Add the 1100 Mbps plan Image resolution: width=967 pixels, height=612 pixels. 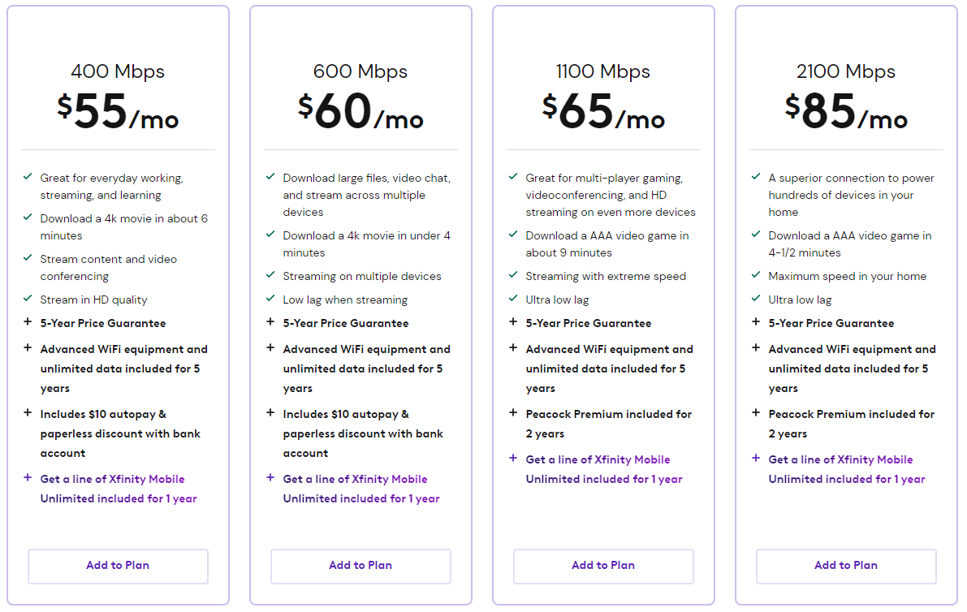603,566
